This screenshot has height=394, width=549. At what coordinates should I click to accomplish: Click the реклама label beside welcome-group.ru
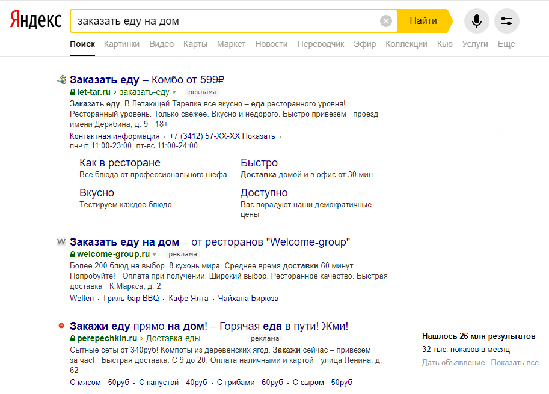tap(183, 254)
